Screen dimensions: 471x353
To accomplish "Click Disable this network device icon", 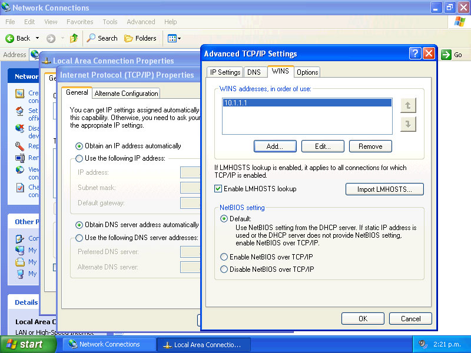I will [20, 129].
